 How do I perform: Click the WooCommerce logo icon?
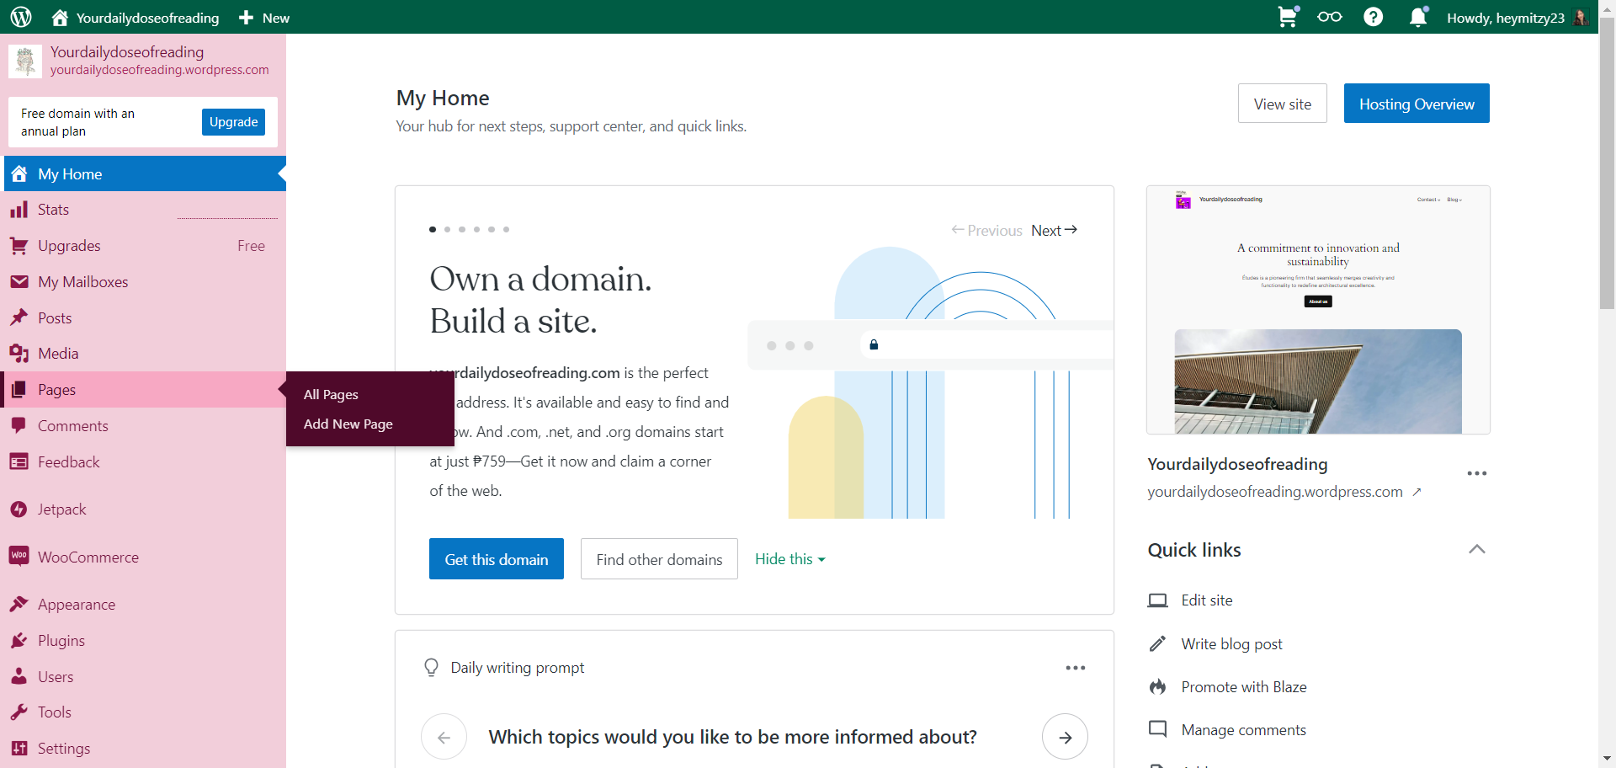[x=19, y=557]
